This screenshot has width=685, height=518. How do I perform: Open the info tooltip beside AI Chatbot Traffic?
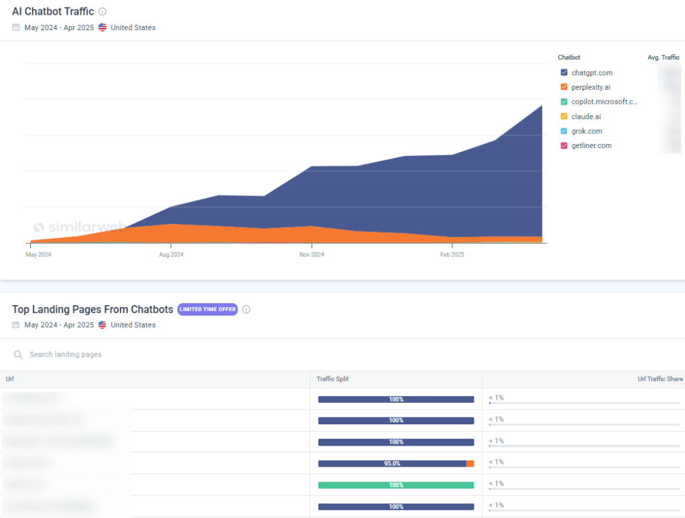click(x=103, y=11)
